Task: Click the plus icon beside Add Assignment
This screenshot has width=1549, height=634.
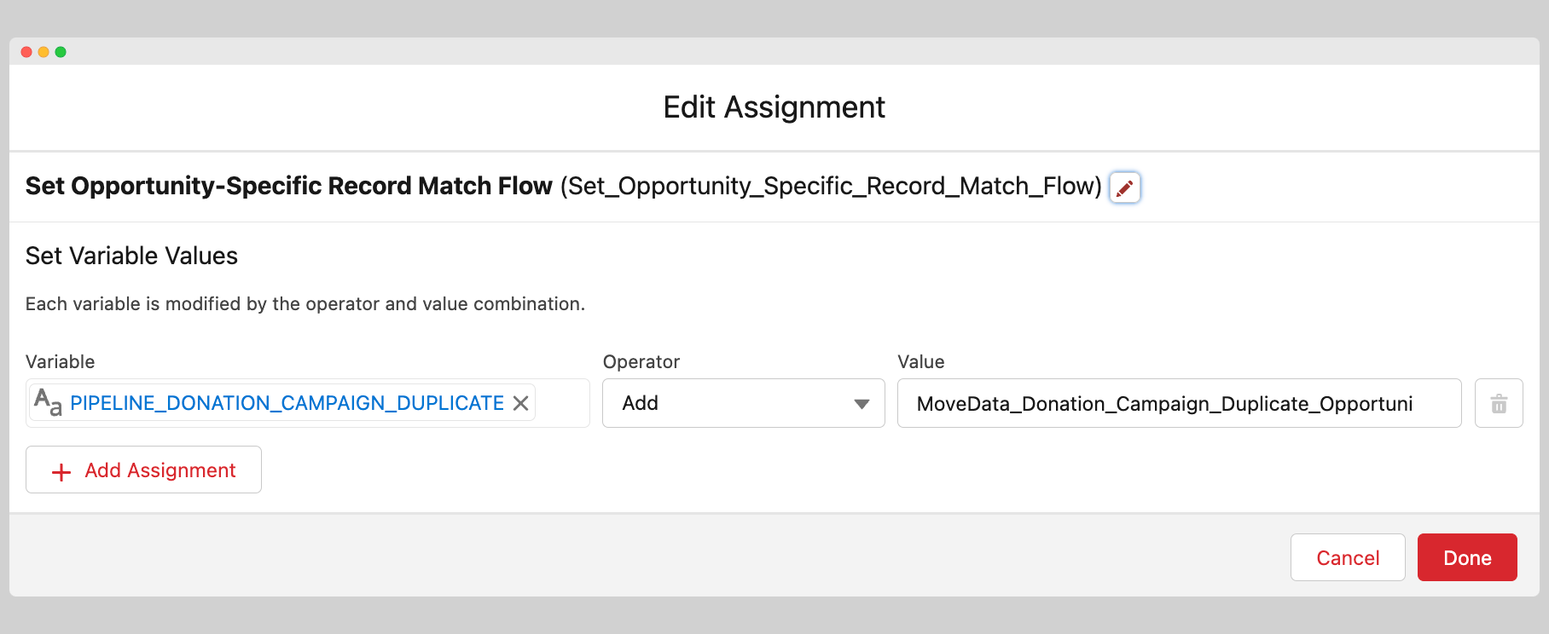Action: click(x=61, y=471)
